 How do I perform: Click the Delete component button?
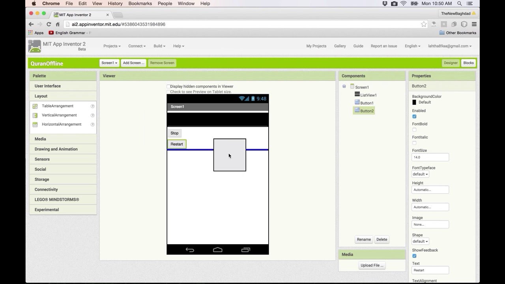(x=382, y=239)
